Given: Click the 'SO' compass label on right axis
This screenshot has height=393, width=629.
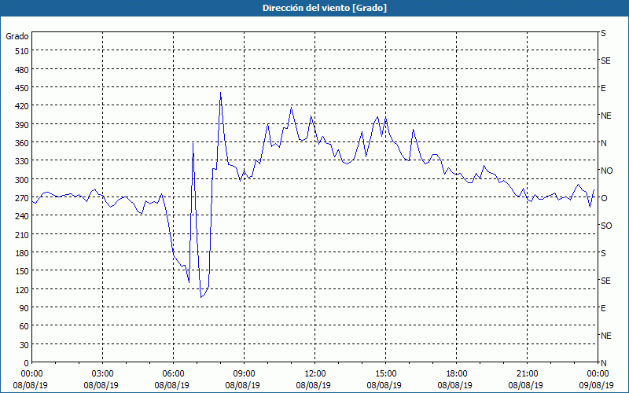Looking at the screenshot, I should click(x=606, y=226).
